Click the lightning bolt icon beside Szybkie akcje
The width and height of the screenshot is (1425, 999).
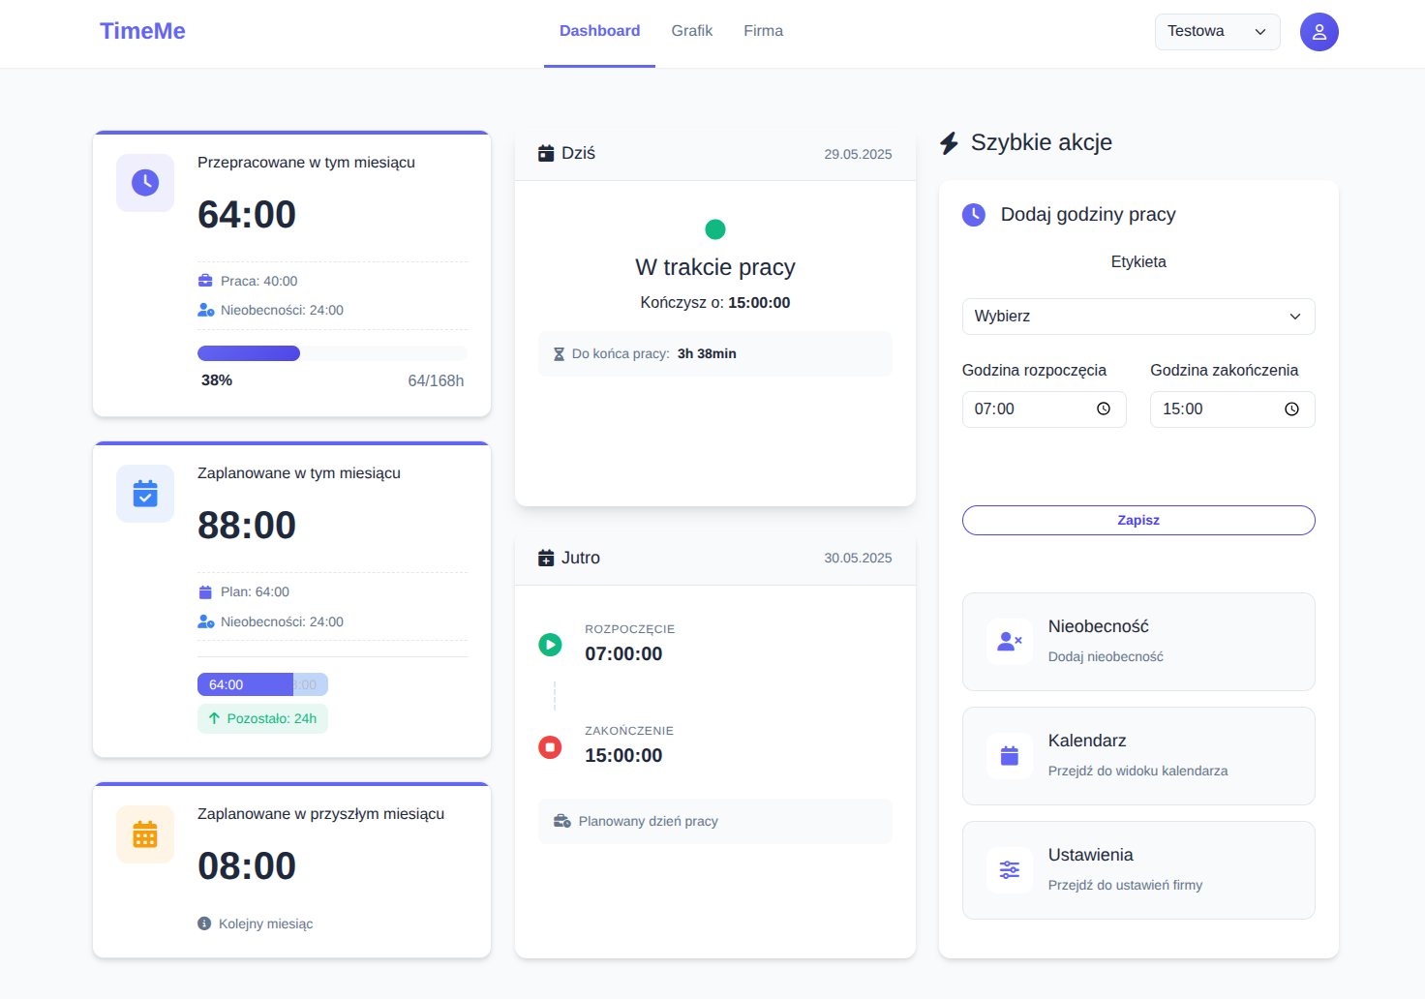(x=948, y=141)
